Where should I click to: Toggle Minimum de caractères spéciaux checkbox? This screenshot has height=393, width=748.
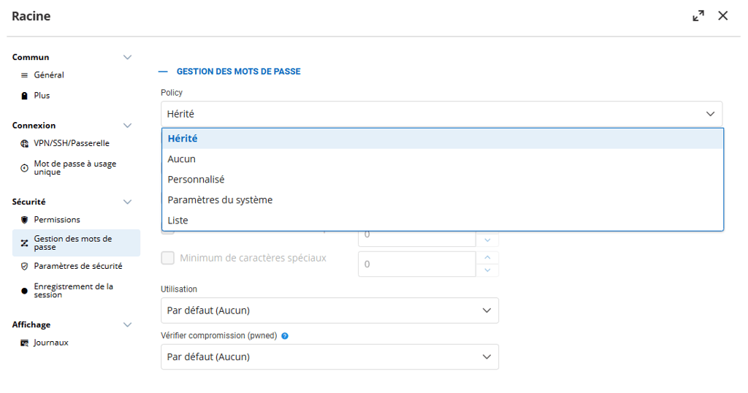click(x=167, y=258)
